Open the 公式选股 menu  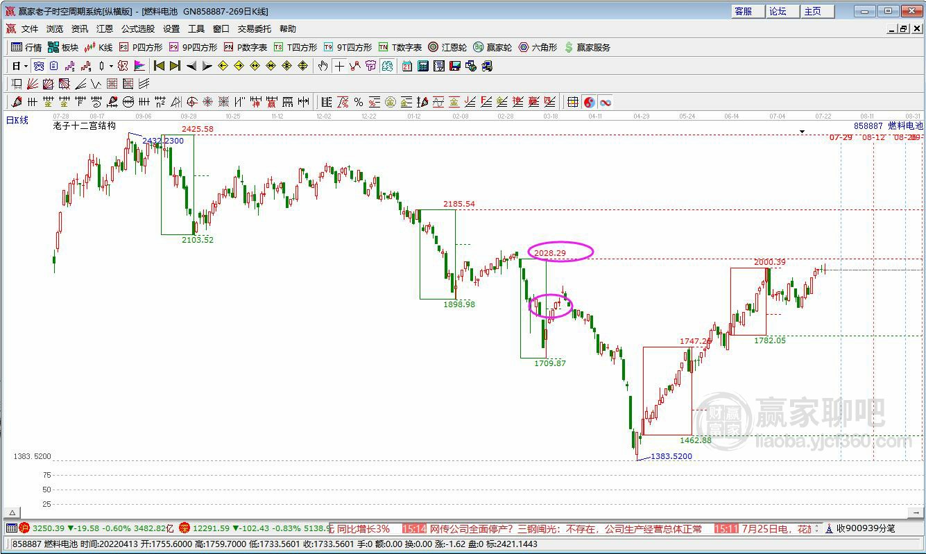138,29
